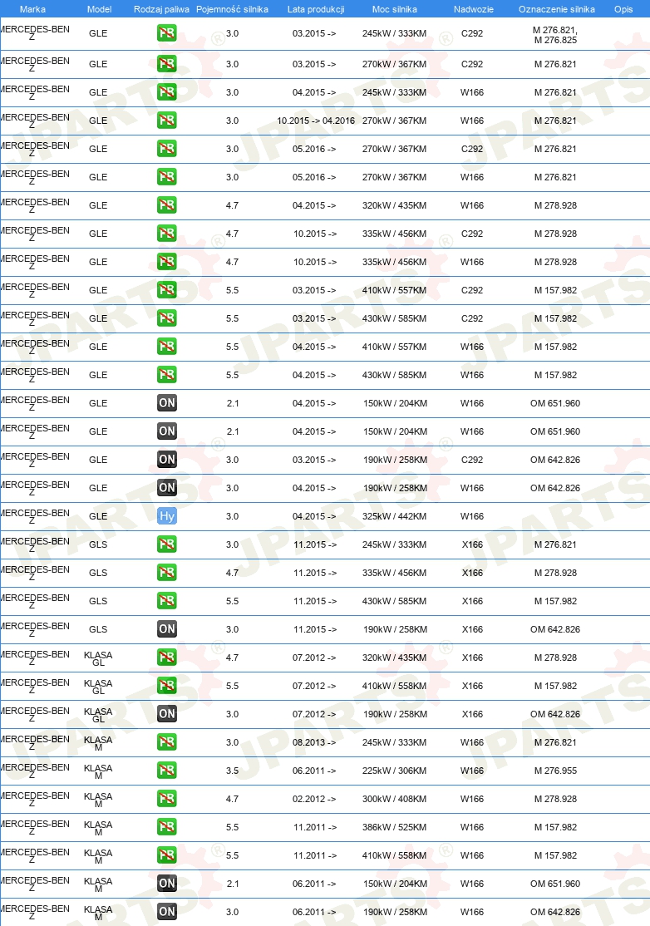Select the production date '08.2013 ->'
650x926 pixels.
[x=314, y=742]
